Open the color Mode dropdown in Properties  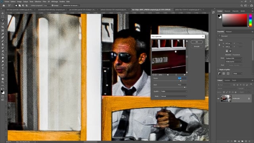click(234, 58)
